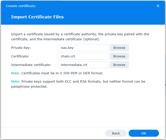Click the first teal Note: label
166x140 pixels.
pyautogui.click(x=15, y=73)
